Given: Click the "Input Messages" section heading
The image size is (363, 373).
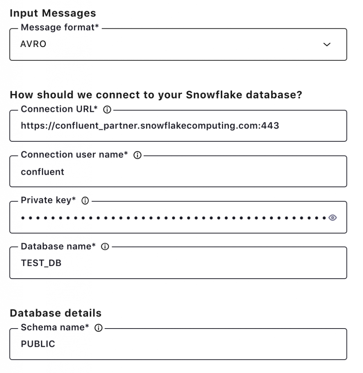Looking at the screenshot, I should [x=53, y=13].
